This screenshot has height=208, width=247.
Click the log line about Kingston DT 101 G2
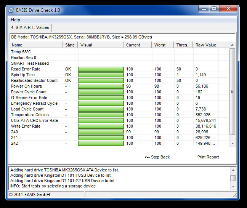pos(63,181)
